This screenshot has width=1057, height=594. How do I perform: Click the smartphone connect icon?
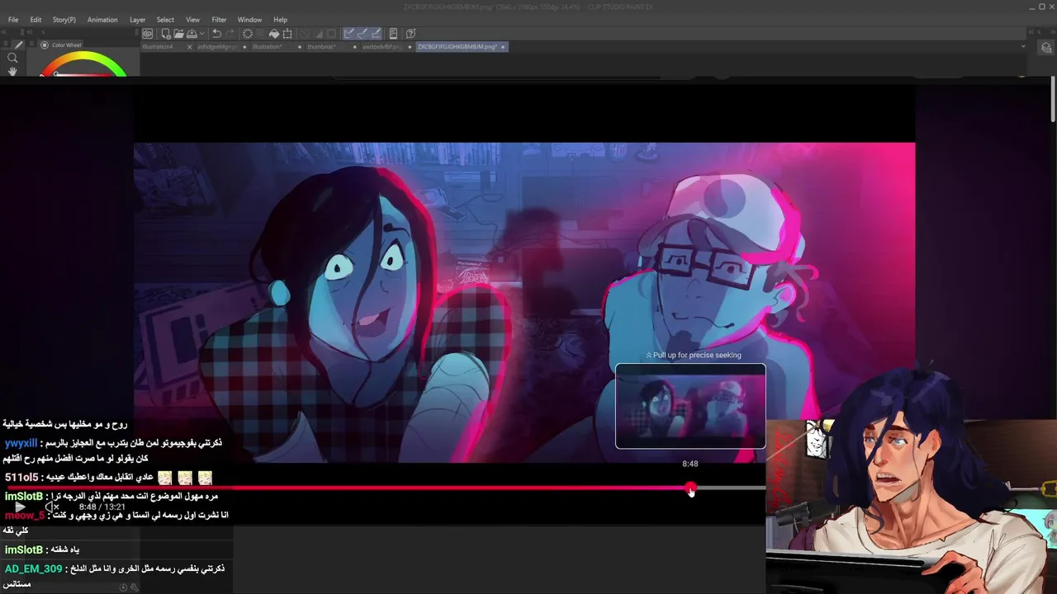tap(393, 34)
